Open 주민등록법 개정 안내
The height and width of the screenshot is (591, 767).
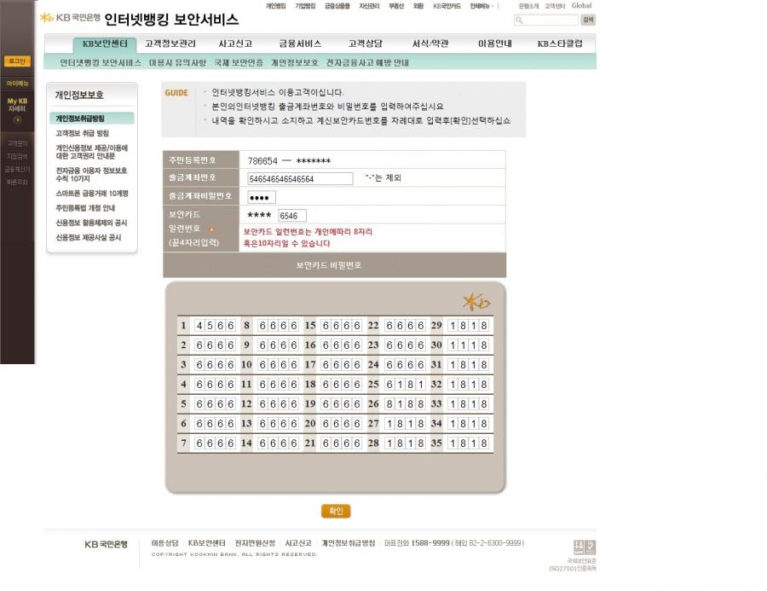tap(85, 208)
